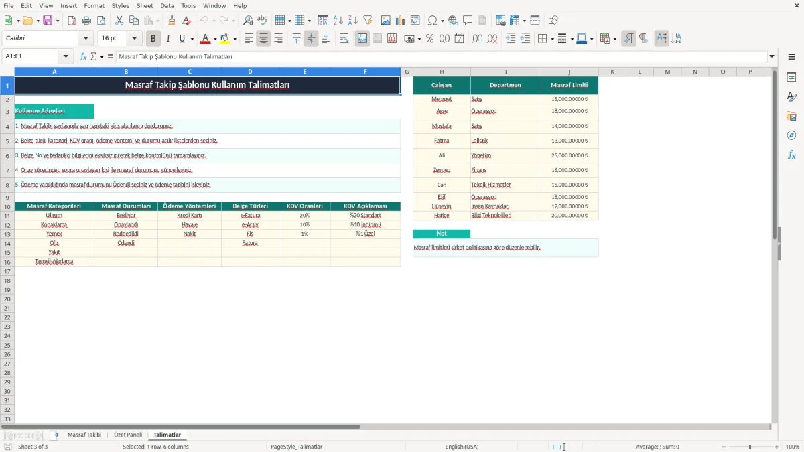The image size is (804, 452).
Task: Click the Name Box field
Action: [31, 57]
